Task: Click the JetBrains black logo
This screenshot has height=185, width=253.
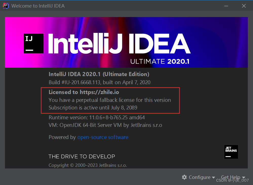Action: 231,152
